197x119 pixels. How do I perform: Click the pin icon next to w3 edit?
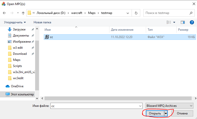[x=33, y=48]
